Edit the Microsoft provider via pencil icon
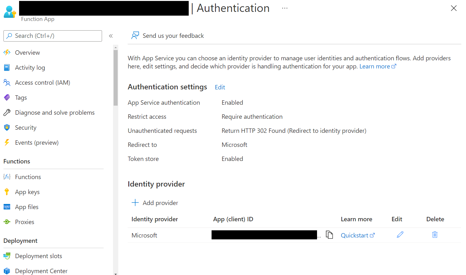 pyautogui.click(x=400, y=234)
